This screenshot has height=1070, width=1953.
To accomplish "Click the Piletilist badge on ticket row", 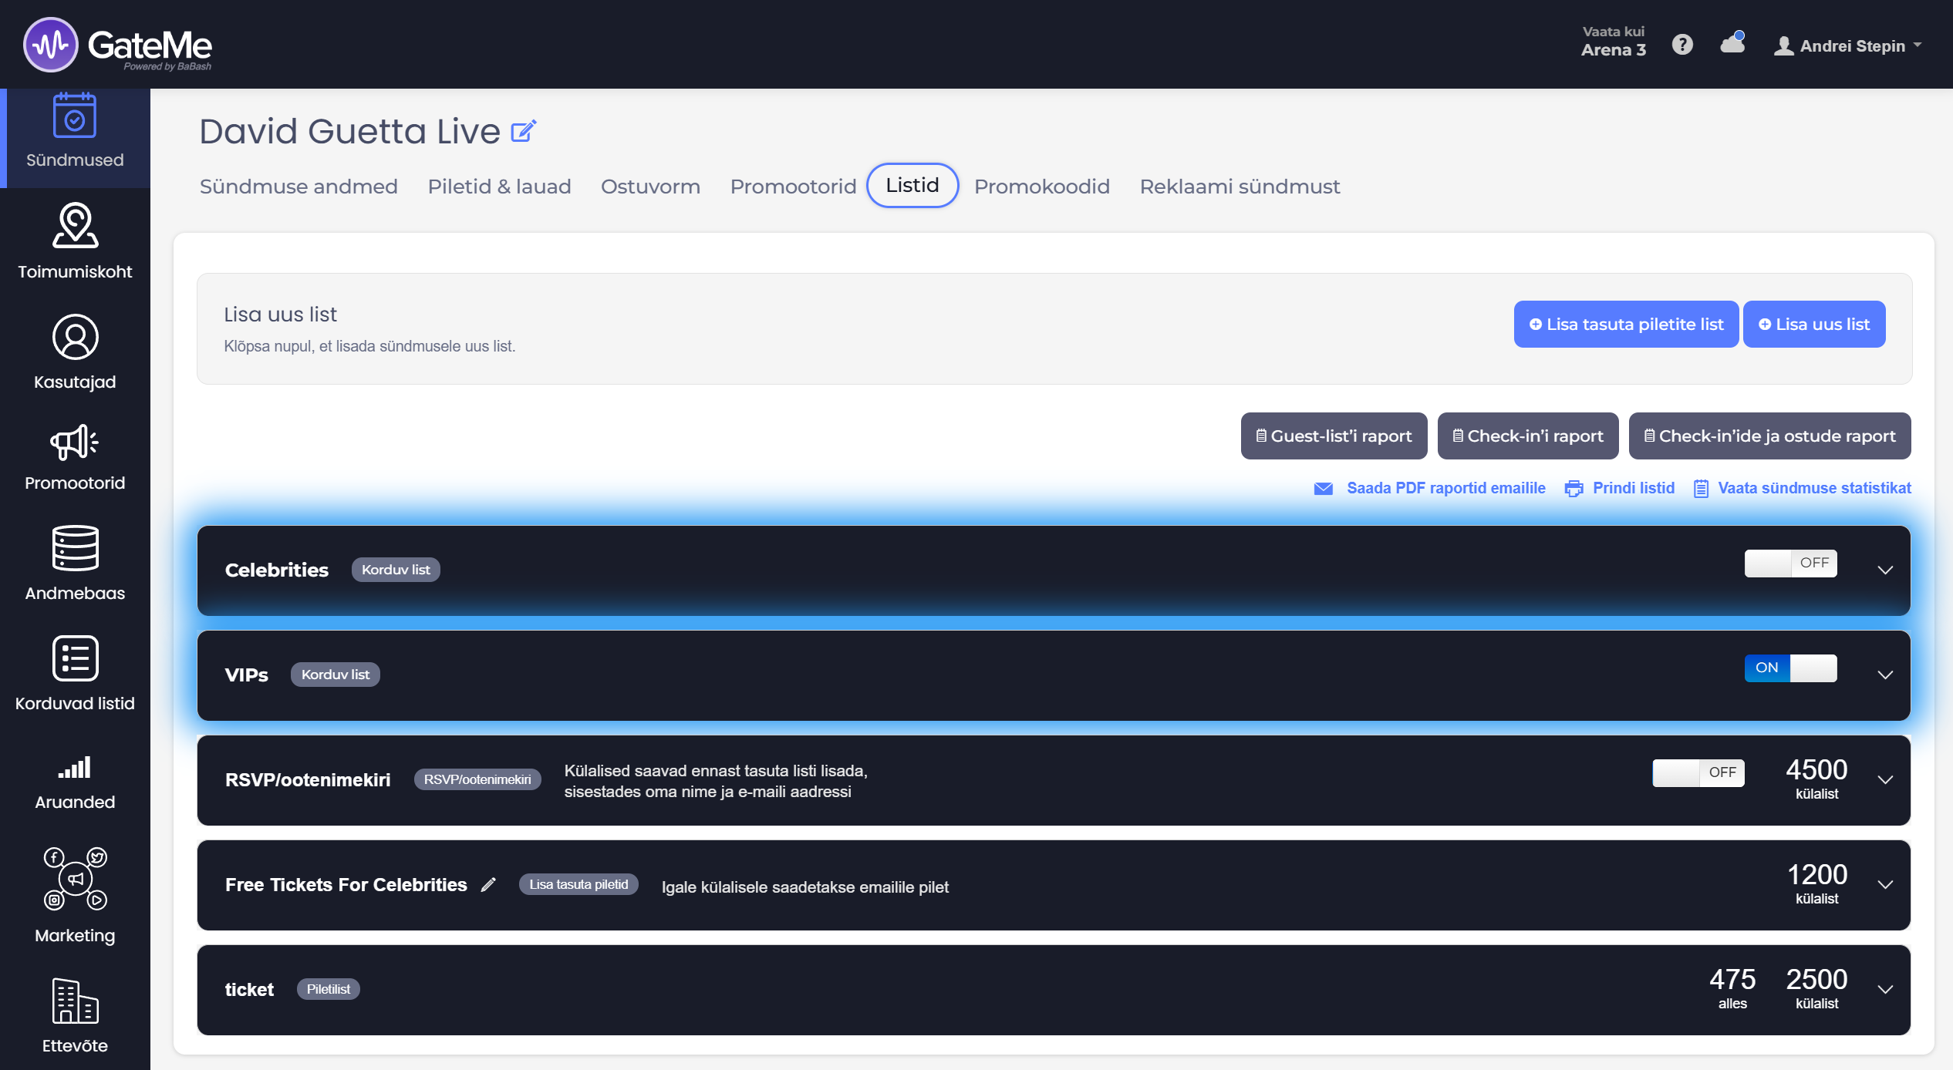I will coord(328,990).
